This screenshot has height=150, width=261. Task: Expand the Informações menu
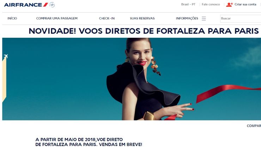pos(187,18)
